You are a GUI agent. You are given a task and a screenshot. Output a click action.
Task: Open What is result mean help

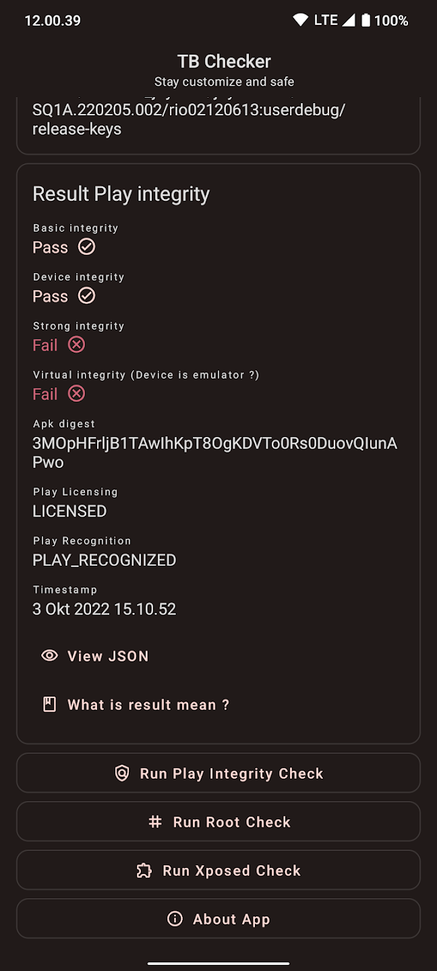pyautogui.click(x=148, y=705)
